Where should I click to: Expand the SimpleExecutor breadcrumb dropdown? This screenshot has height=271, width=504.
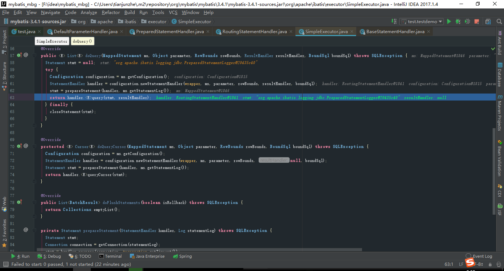(x=52, y=41)
